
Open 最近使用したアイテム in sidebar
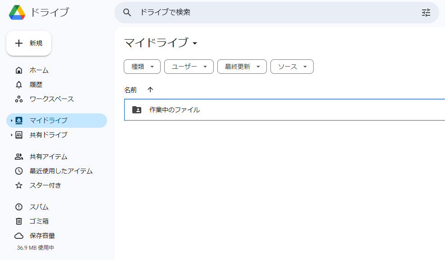[61, 171]
